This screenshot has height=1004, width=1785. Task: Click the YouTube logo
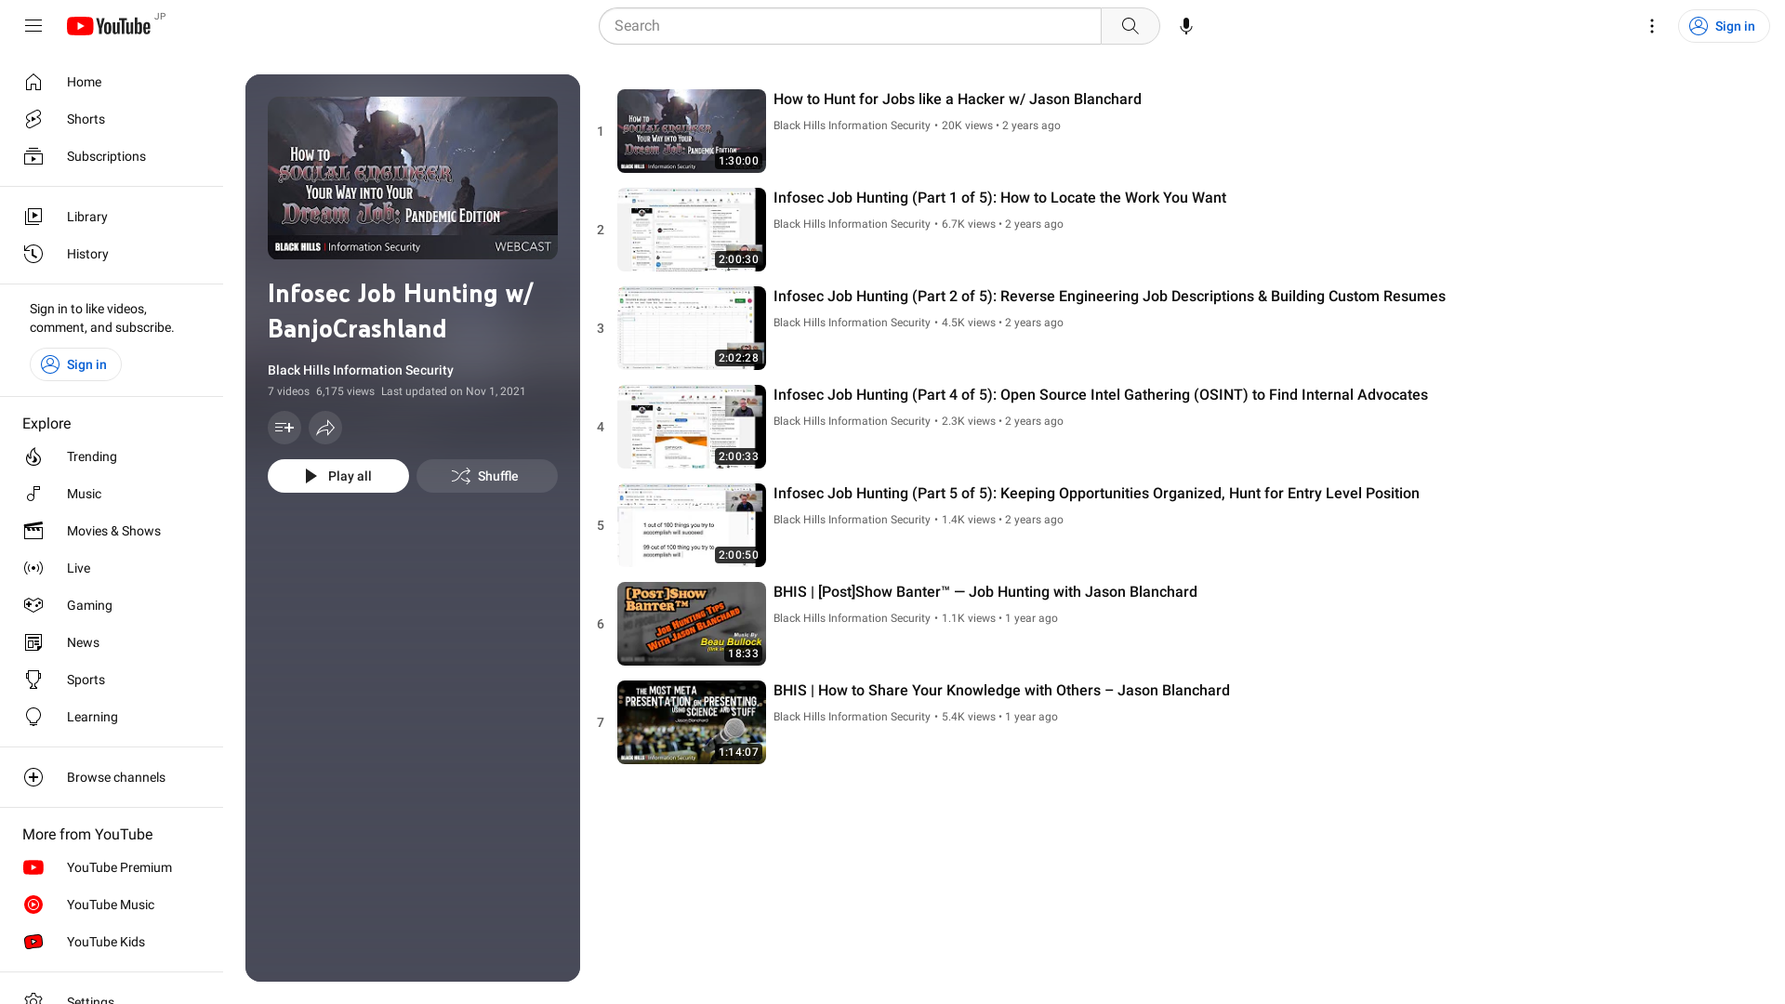[x=109, y=26]
